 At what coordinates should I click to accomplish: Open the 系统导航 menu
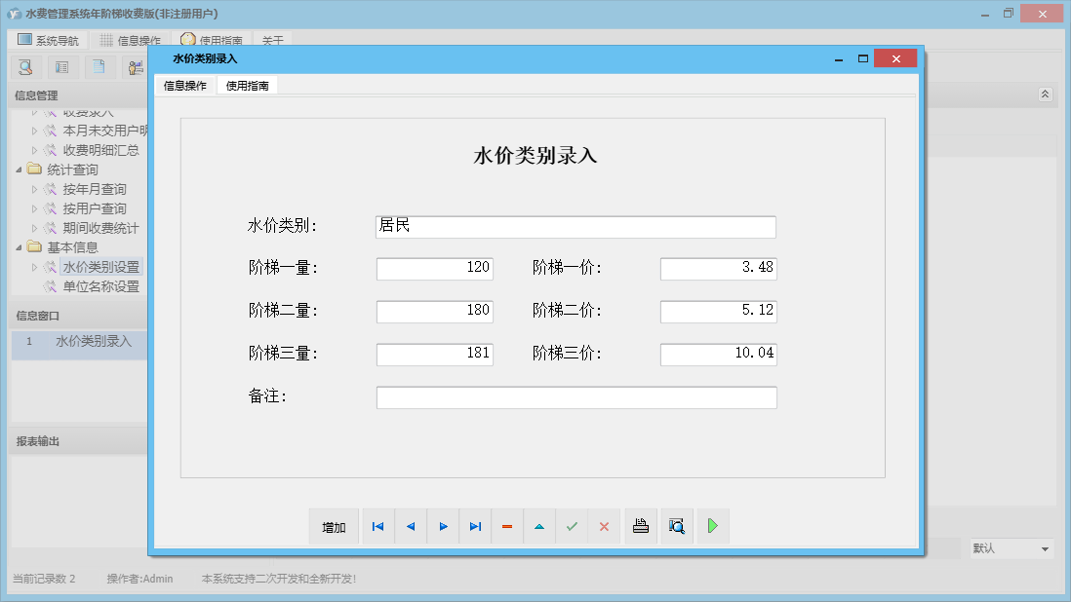coord(48,41)
